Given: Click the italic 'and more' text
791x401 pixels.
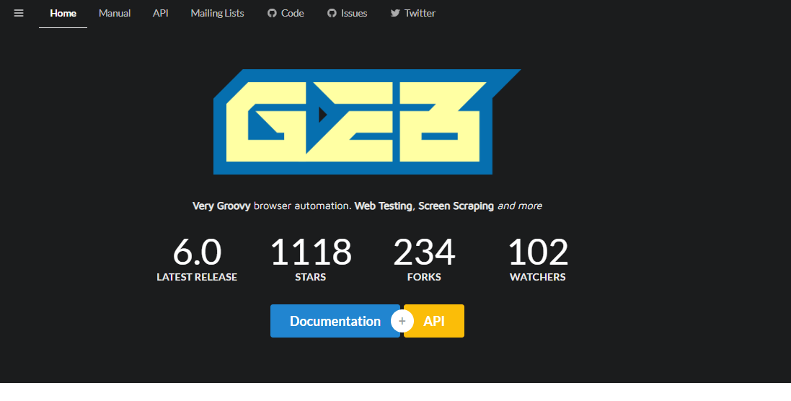Looking at the screenshot, I should click(x=520, y=206).
